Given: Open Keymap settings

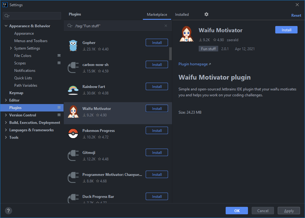Looking at the screenshot, I should coord(16,93).
